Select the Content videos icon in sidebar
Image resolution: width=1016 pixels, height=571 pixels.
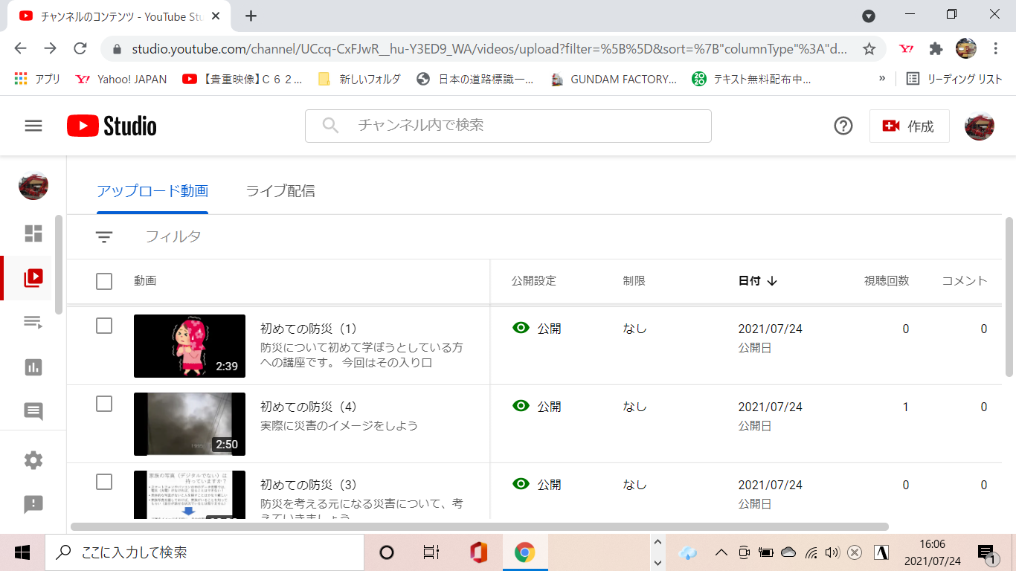coord(33,278)
